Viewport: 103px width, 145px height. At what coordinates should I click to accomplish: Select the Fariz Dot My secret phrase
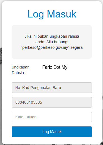pos(55,67)
